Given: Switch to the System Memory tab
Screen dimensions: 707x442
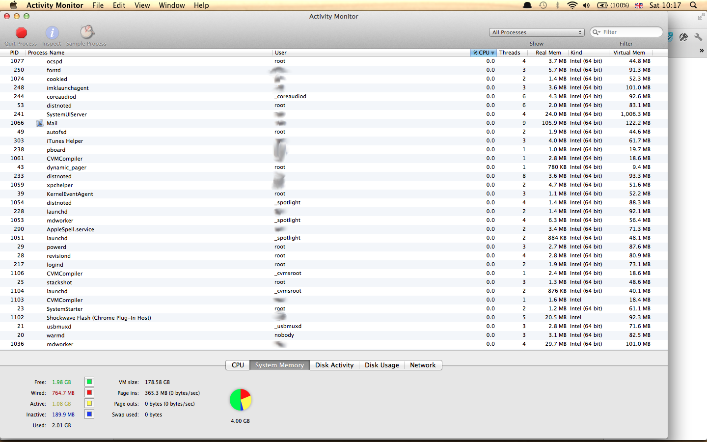Looking at the screenshot, I should pyautogui.click(x=279, y=365).
